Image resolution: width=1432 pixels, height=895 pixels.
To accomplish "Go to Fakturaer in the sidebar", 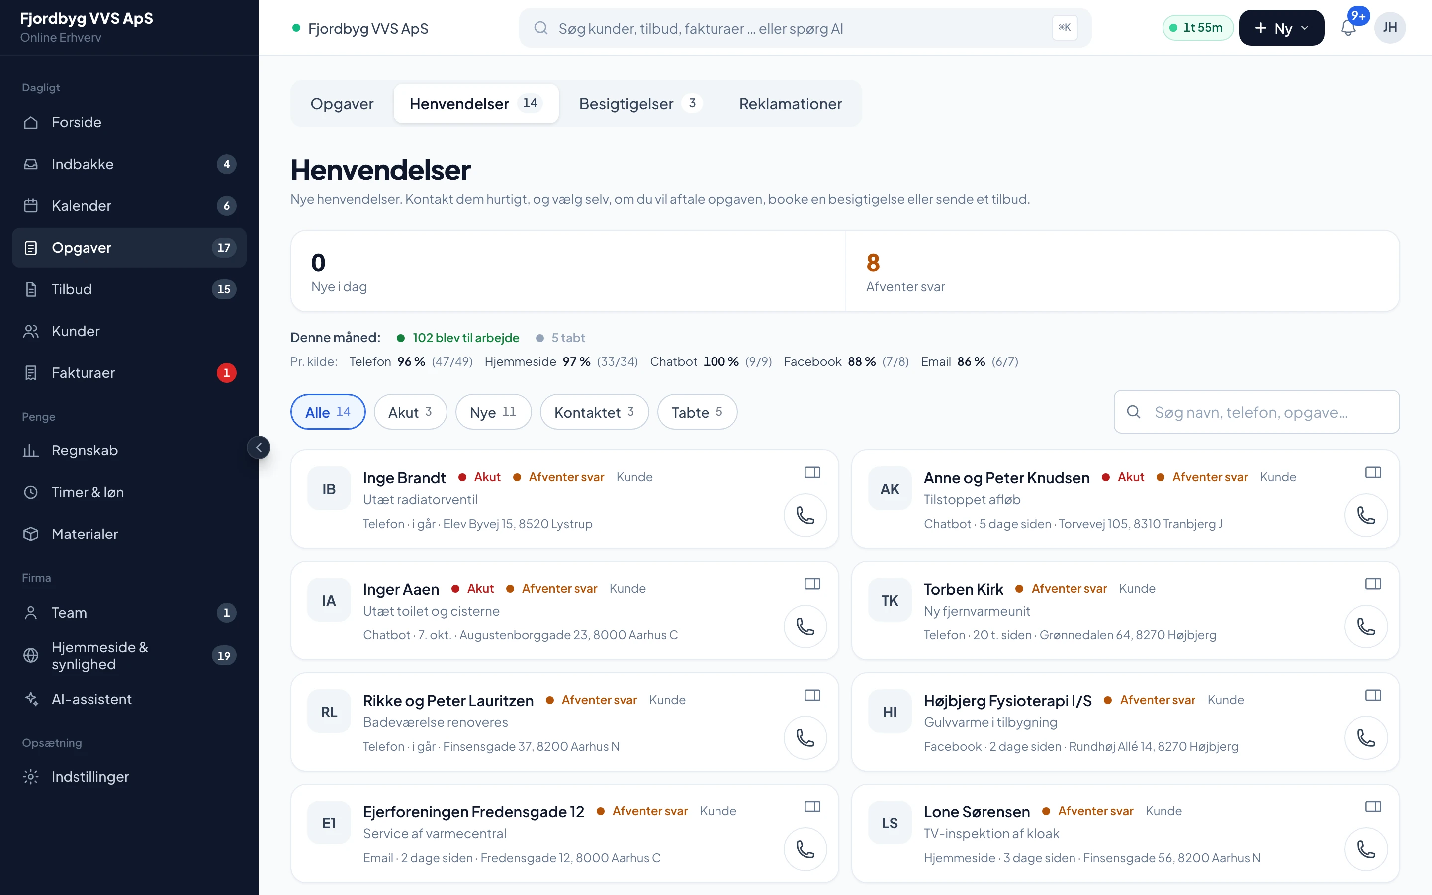I will coord(129,373).
